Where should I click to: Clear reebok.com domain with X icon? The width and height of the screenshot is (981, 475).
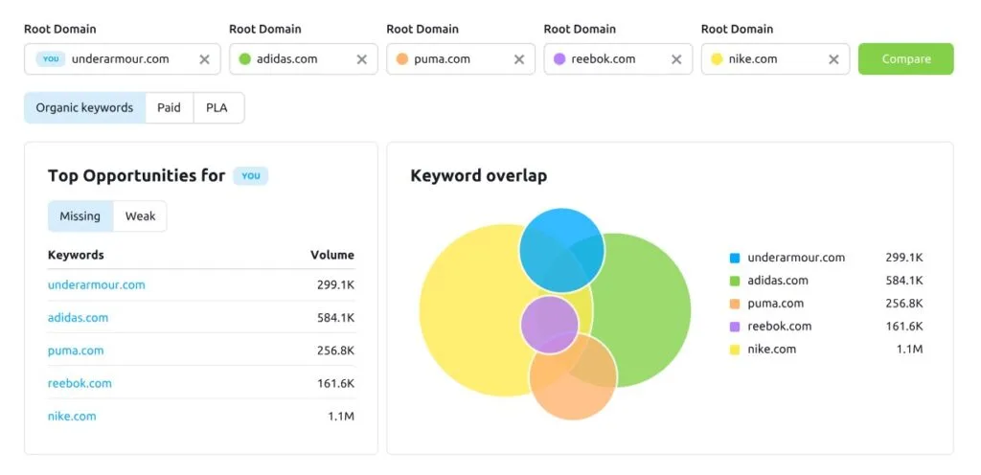tap(676, 59)
